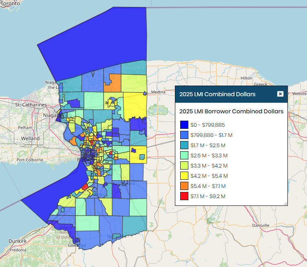307x267 pixels.
Task: Click the Hilton map label
Action: (246, 78)
